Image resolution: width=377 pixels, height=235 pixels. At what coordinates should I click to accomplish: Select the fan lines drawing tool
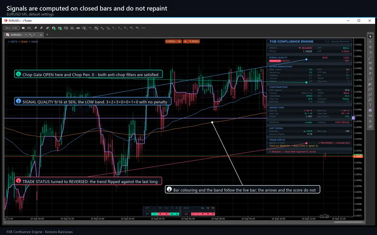tap(370, 84)
